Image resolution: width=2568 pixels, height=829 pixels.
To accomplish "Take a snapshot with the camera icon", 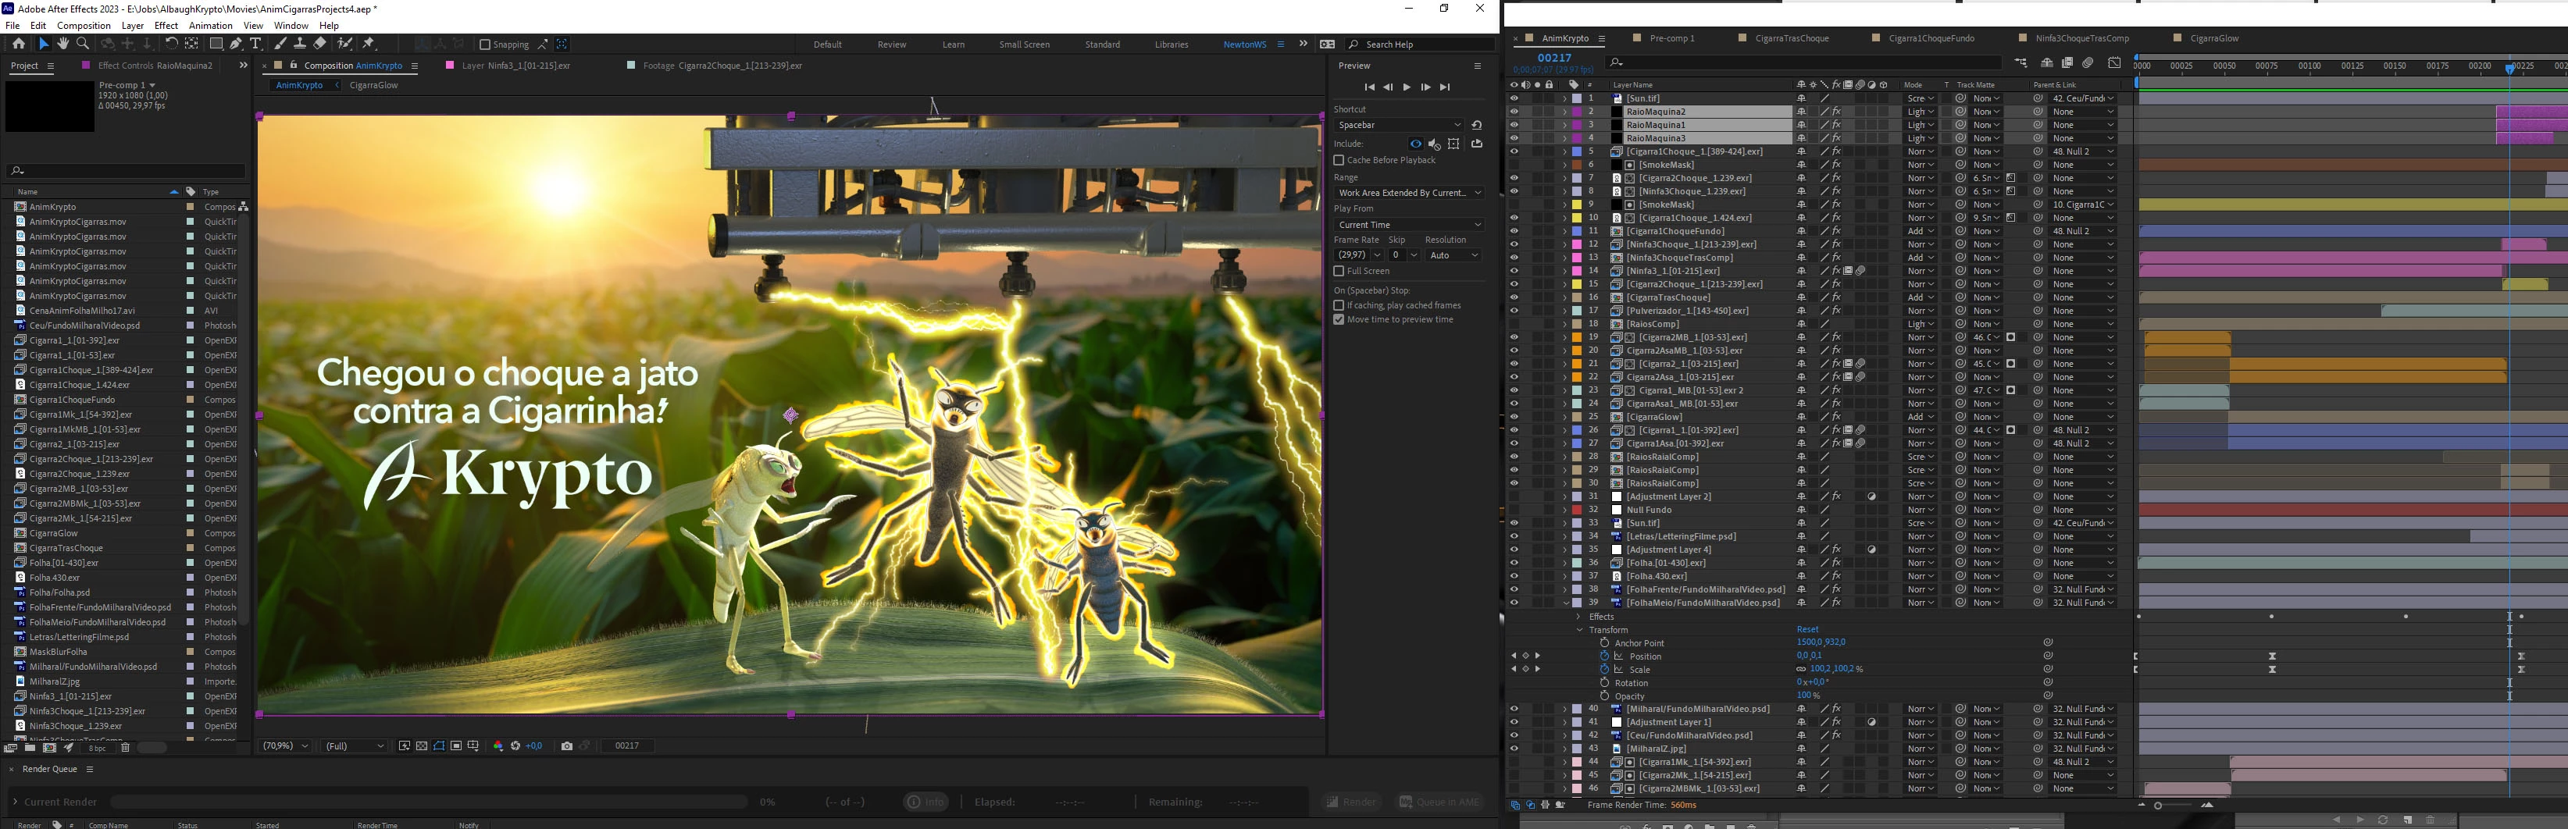I will tap(566, 745).
